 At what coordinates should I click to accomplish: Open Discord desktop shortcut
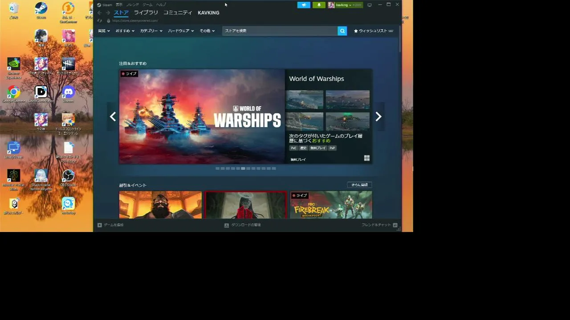[x=68, y=94]
